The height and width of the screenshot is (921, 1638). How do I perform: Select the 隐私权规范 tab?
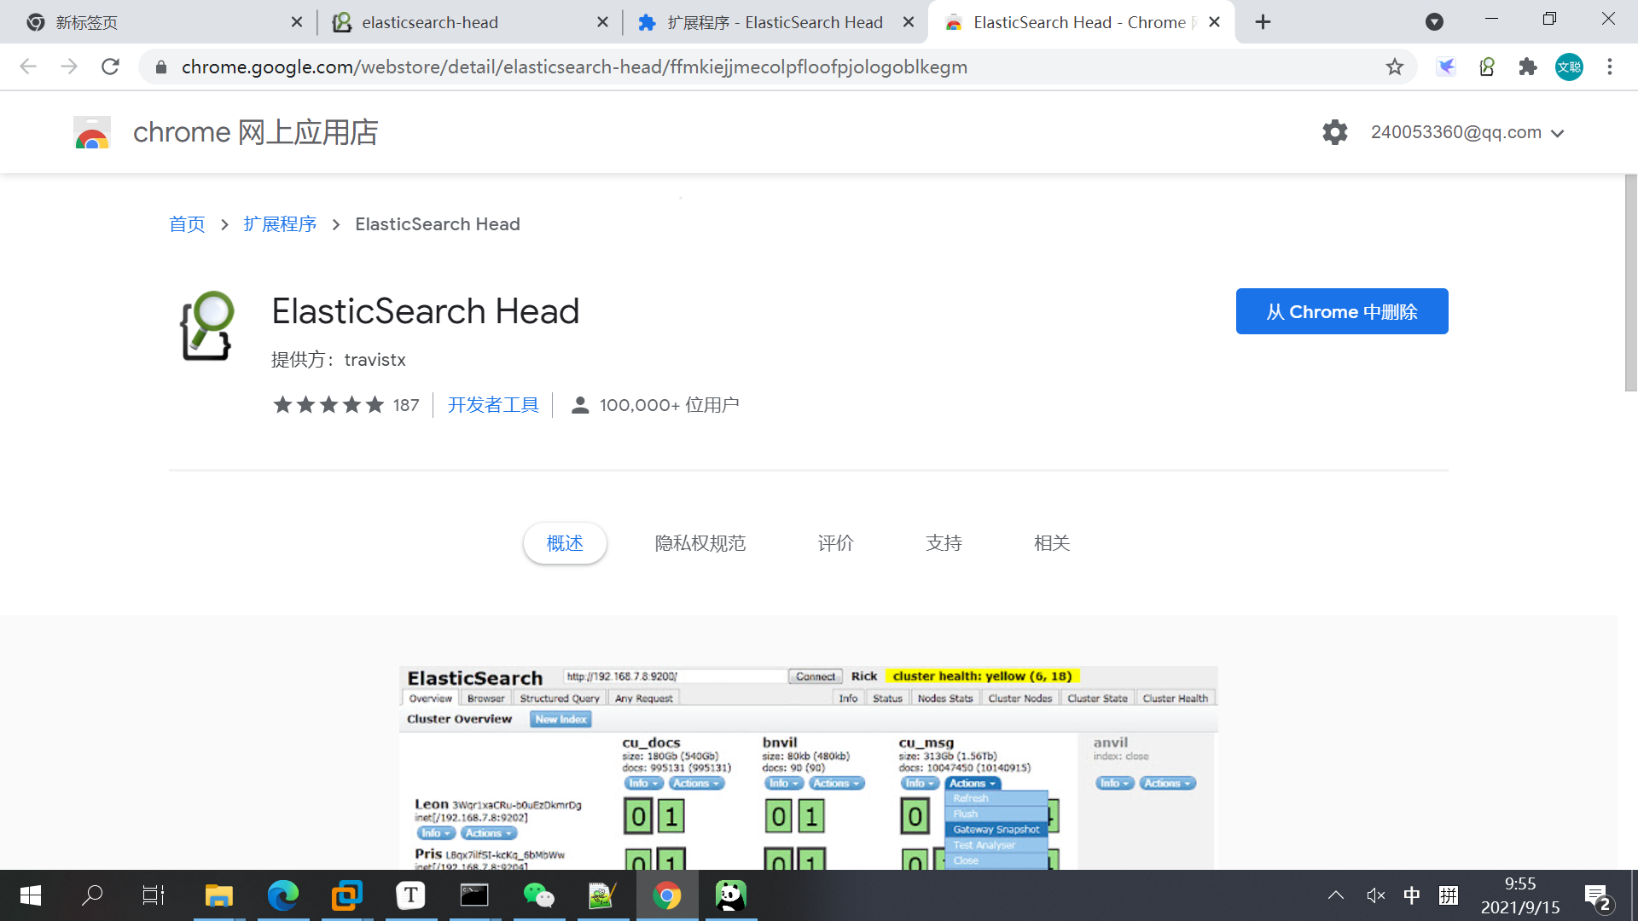[x=700, y=543]
